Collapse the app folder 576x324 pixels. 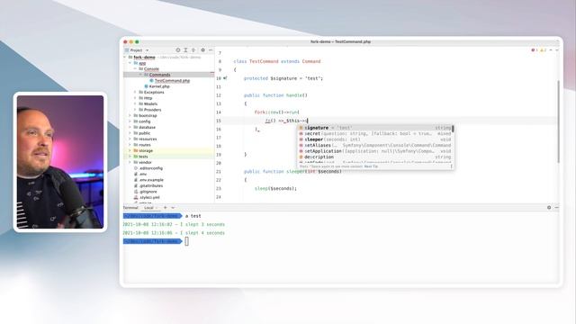130,63
